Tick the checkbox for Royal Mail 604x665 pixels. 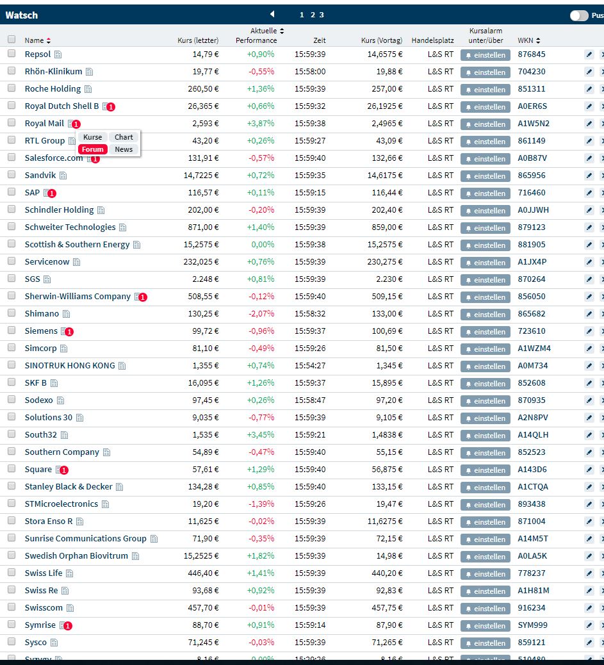click(12, 122)
